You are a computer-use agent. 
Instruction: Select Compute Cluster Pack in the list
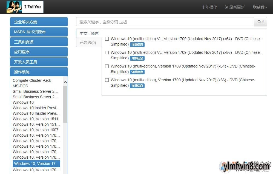32,80
